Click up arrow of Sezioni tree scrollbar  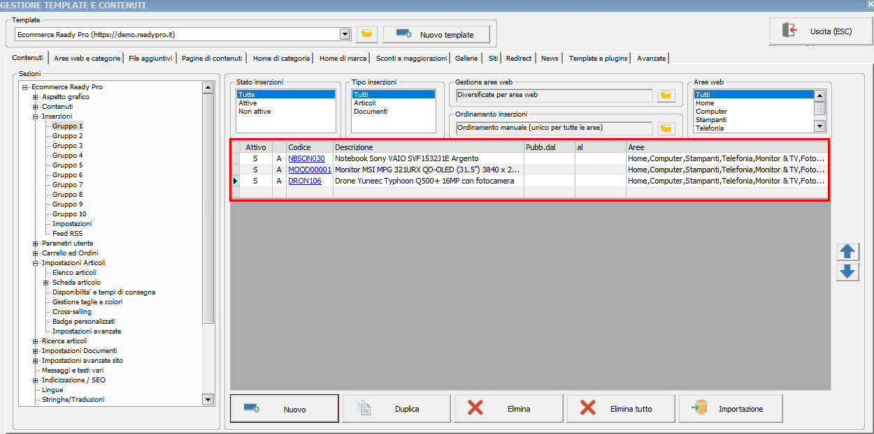click(208, 88)
